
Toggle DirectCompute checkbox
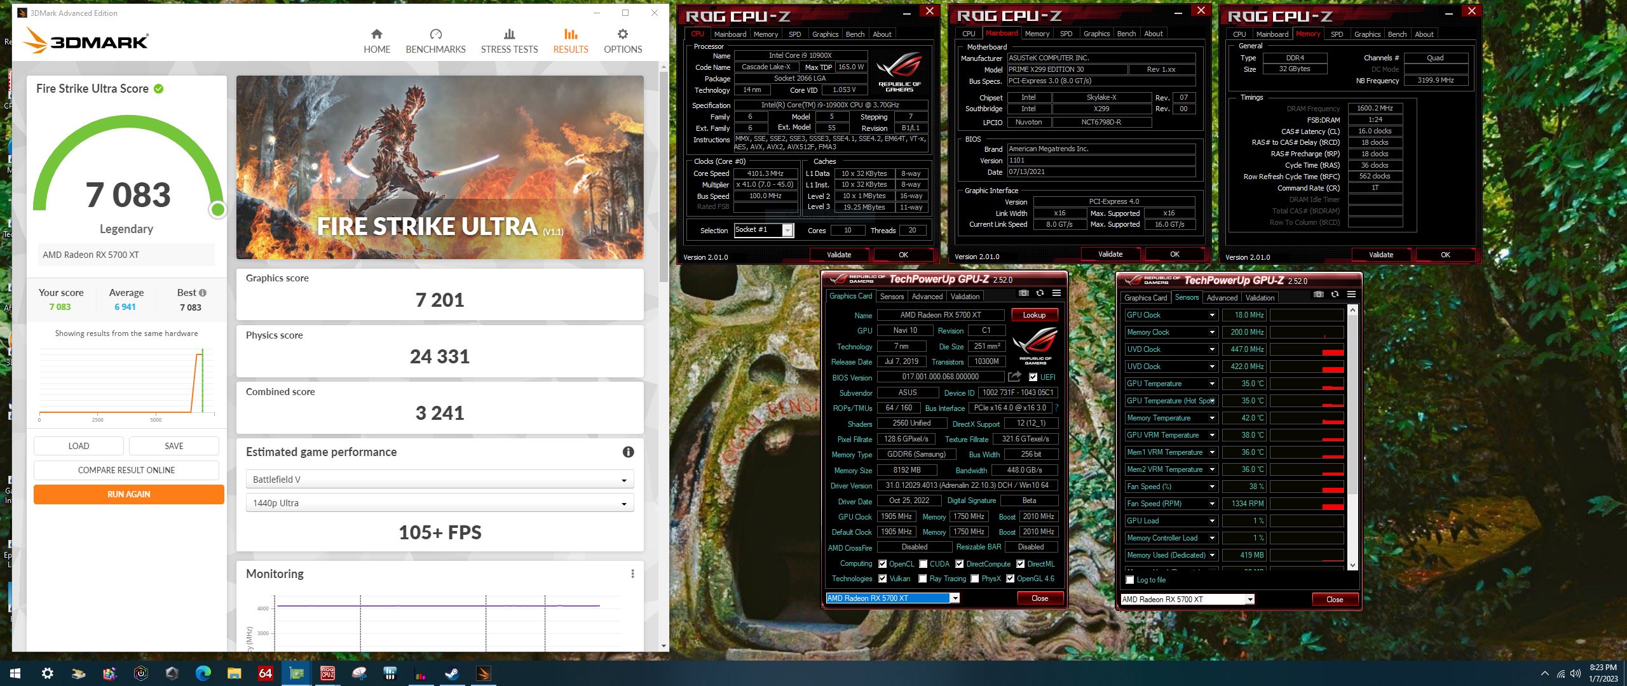coord(959,564)
